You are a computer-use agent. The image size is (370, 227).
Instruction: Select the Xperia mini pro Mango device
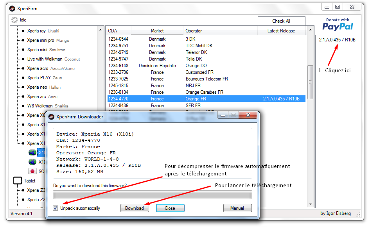[x=48, y=40]
